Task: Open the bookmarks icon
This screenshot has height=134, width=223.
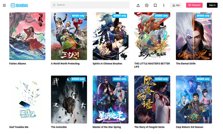Action: pos(155,5)
